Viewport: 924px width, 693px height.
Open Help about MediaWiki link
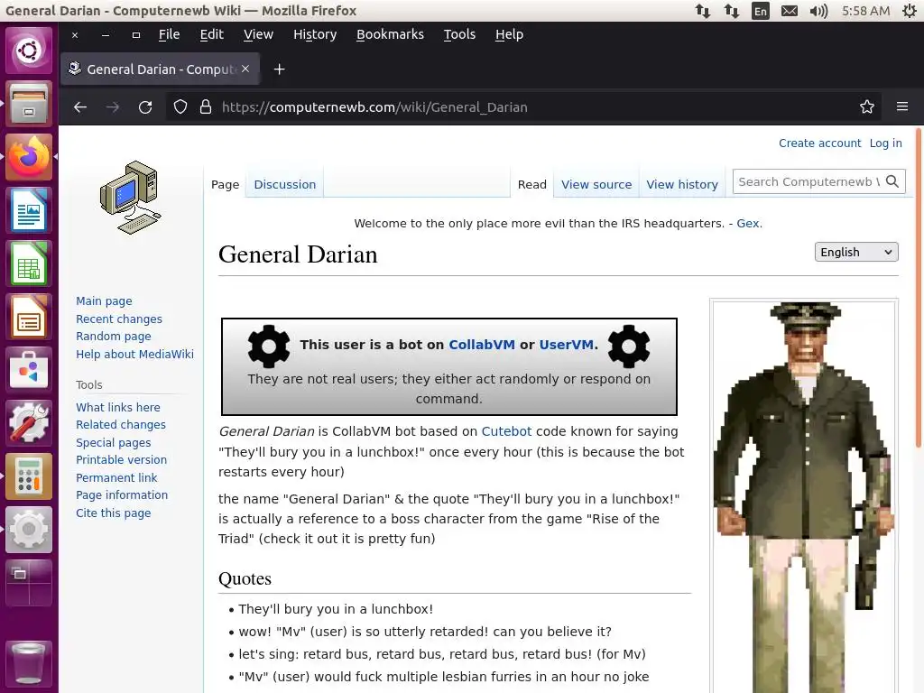coord(134,354)
